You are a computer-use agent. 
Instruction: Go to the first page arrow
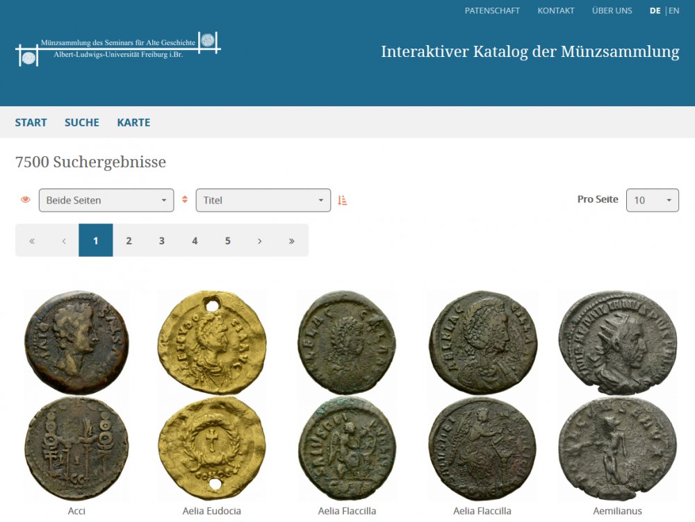(x=32, y=241)
